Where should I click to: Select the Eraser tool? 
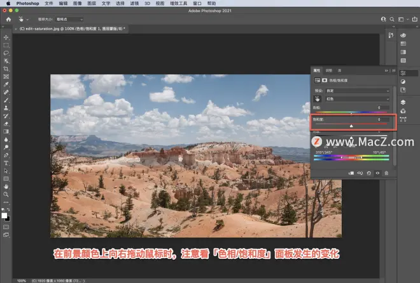[x=6, y=124]
